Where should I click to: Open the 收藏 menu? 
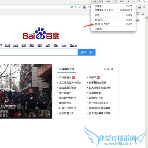click(x=108, y=1)
